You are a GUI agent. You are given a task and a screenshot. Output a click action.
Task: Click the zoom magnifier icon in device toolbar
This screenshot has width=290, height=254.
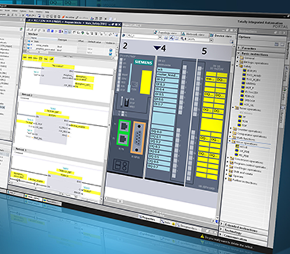point(183,39)
